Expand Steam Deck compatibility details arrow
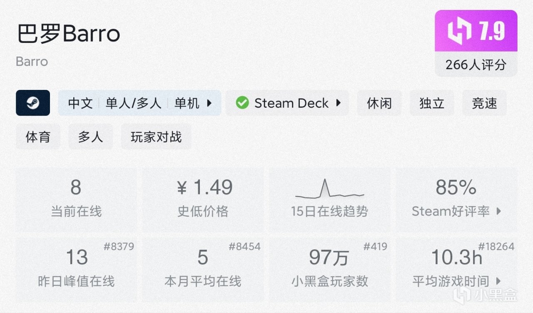 [x=339, y=103]
